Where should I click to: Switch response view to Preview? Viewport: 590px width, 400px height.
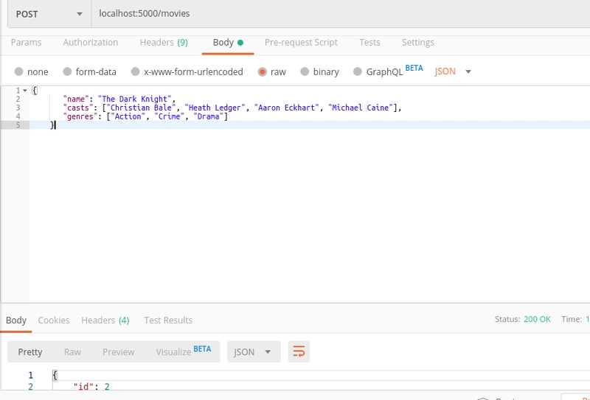(118, 352)
